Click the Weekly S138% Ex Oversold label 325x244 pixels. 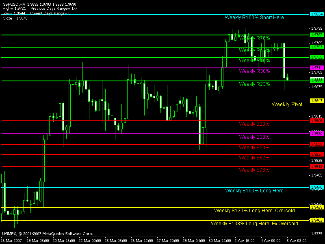254,224
